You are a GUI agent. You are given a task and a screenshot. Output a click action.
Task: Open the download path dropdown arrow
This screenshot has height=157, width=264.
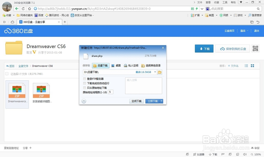pyautogui.click(x=155, y=72)
